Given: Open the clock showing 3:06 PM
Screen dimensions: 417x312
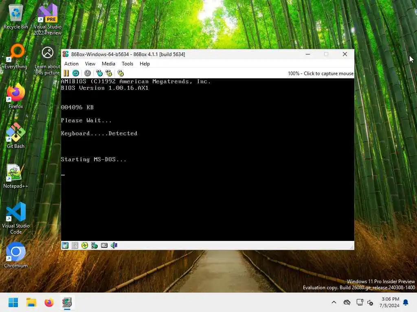Looking at the screenshot, I should [x=389, y=302].
